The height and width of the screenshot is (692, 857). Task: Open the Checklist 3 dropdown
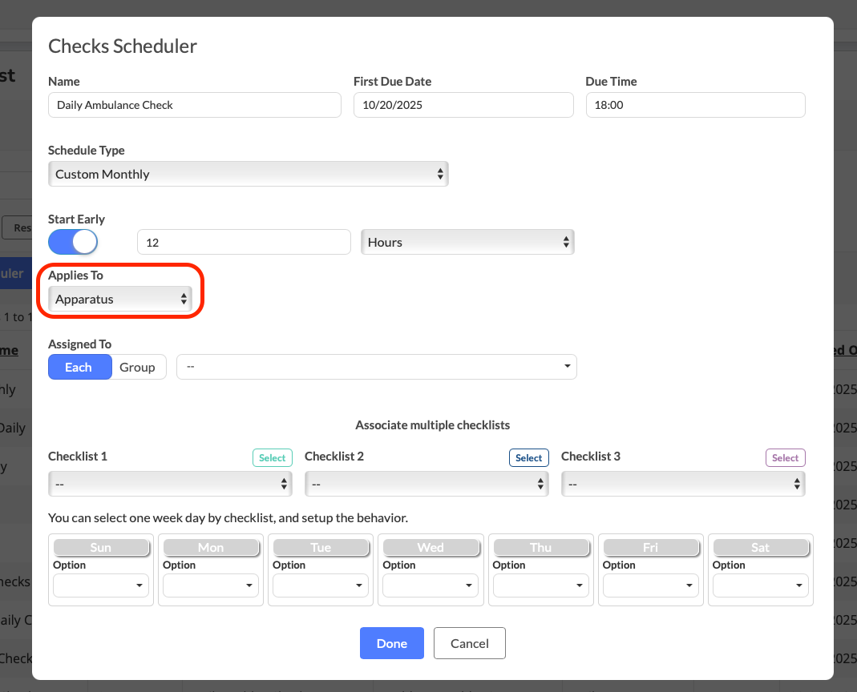click(x=683, y=484)
